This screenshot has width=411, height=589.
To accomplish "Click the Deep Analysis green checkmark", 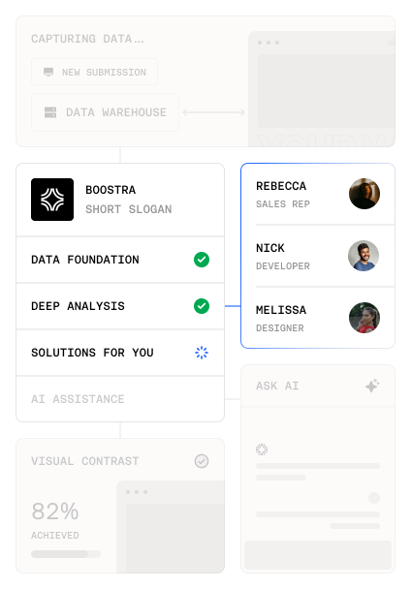I will (202, 306).
